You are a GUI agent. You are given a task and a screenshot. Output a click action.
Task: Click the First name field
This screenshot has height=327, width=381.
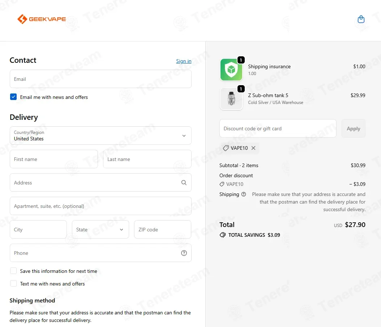pos(54,159)
